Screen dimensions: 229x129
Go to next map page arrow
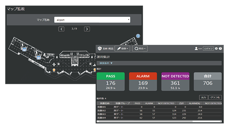[x=87, y=29]
